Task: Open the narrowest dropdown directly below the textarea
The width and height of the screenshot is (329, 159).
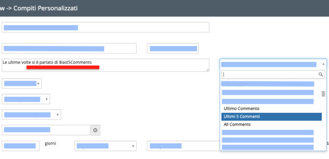Action: [21, 84]
